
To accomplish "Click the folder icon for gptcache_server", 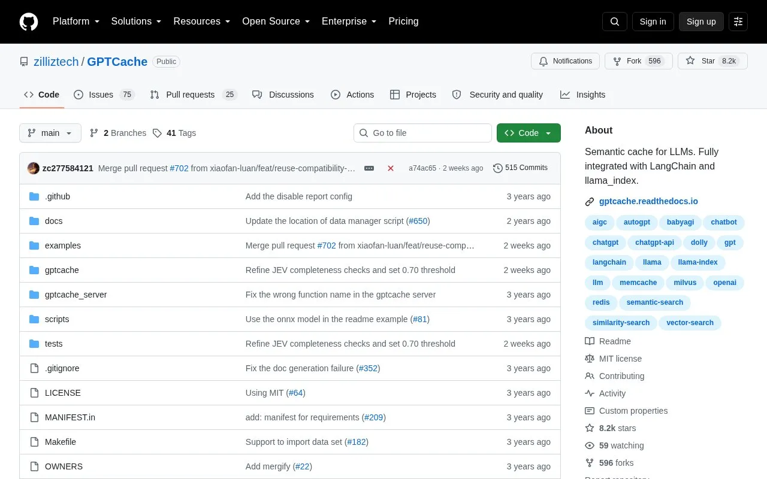I will tap(34, 295).
